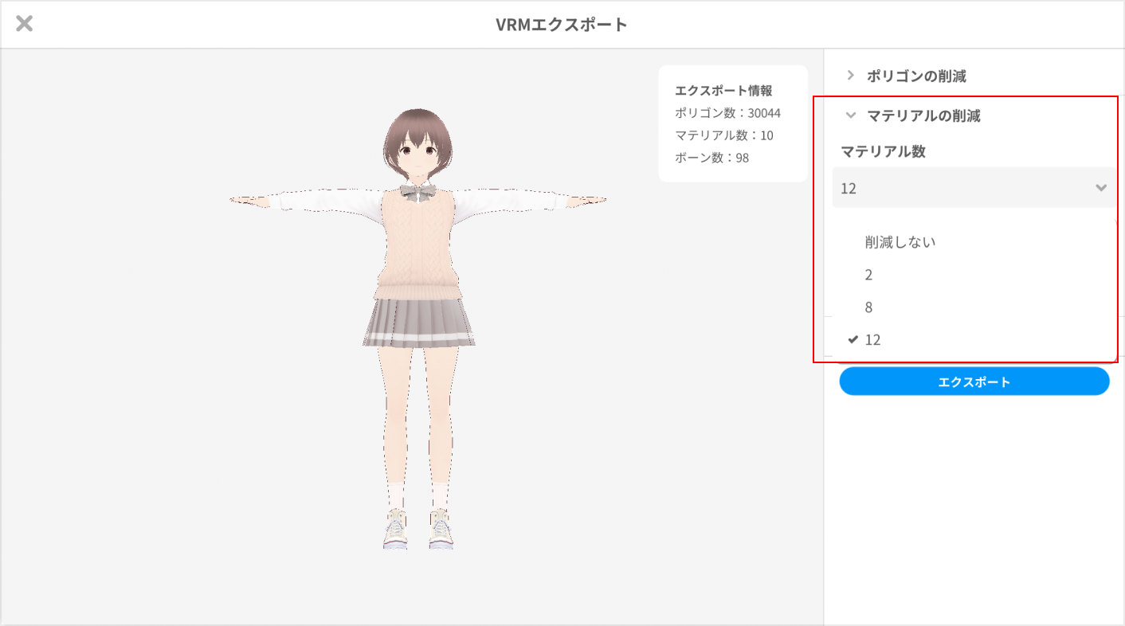Click the VRMエクスポート dialog title
The width and height of the screenshot is (1125, 626).
[x=562, y=23]
